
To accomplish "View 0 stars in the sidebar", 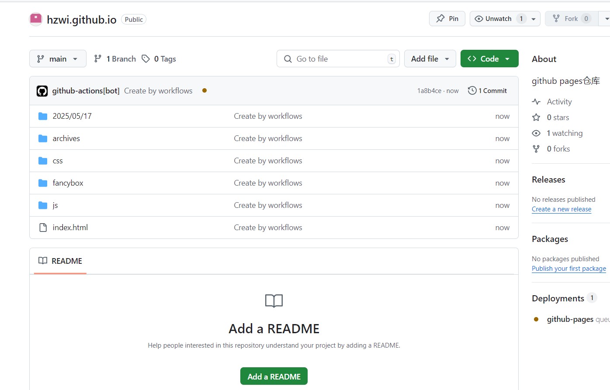I will [x=558, y=117].
